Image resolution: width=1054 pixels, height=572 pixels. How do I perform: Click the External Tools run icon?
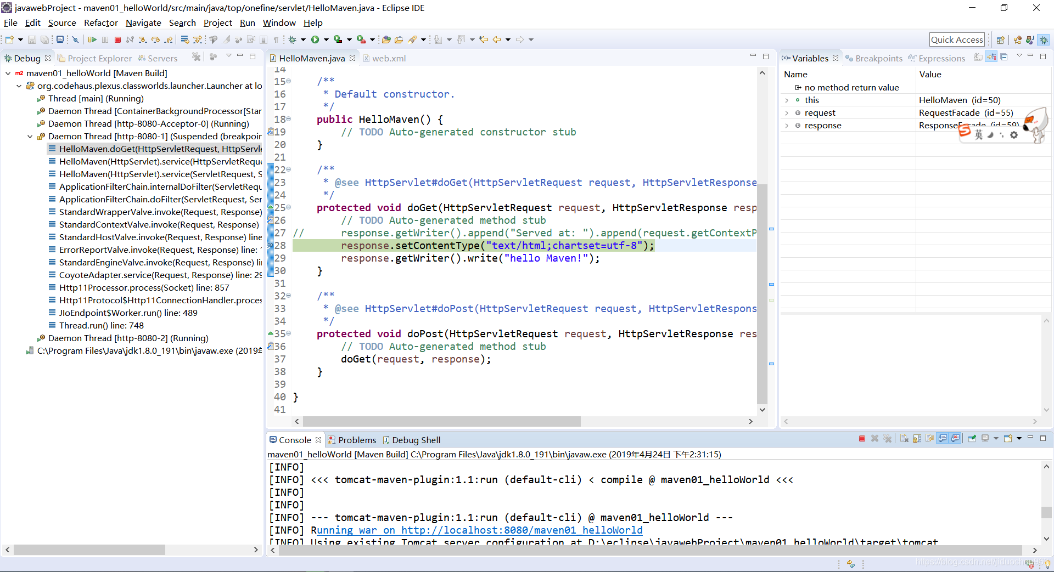[x=361, y=39]
